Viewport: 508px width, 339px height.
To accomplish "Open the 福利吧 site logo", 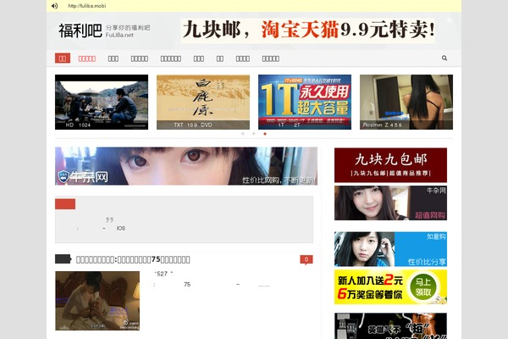I will [104, 31].
